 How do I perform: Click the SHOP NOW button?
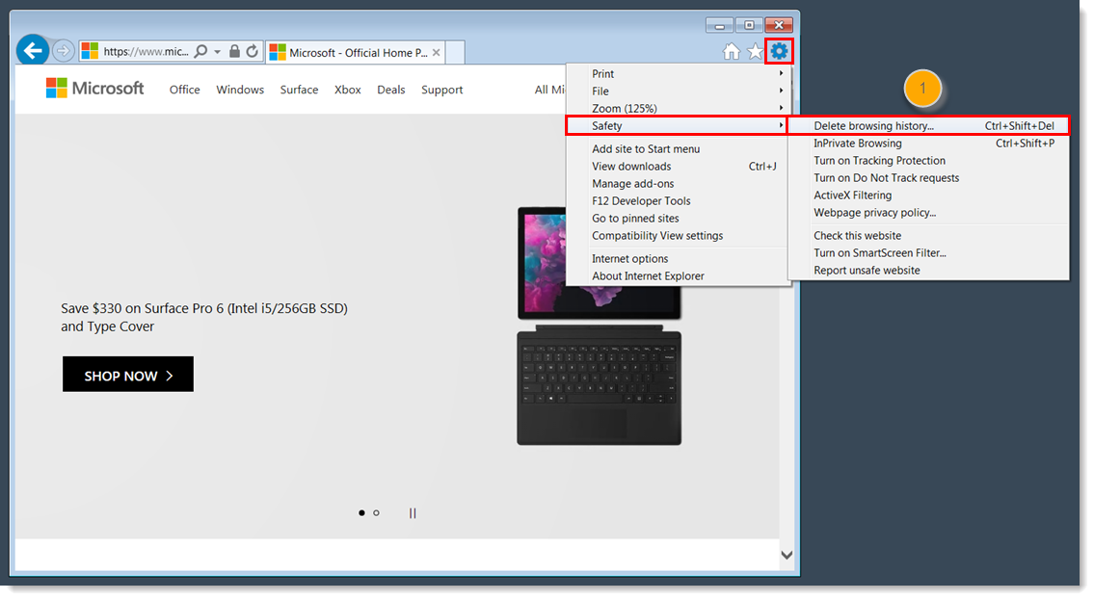coord(128,375)
